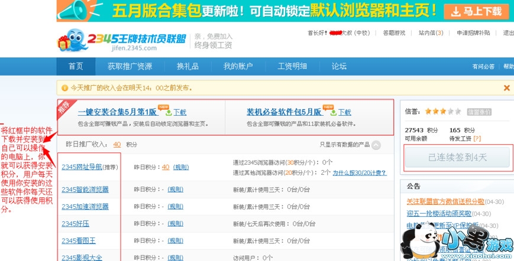Switch to the 我的账户 tab
This screenshot has width=514, height=261.
(238, 66)
